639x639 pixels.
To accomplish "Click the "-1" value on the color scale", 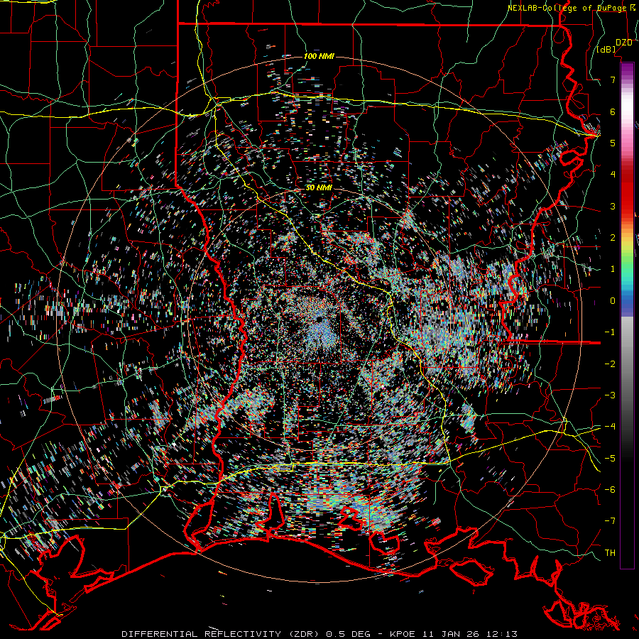I will click(x=610, y=332).
